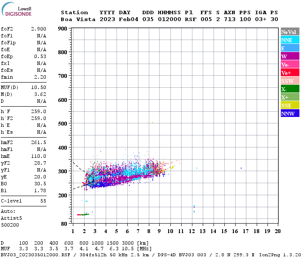
Task: Choose the SSW legend color box
Action: [x=290, y=81]
